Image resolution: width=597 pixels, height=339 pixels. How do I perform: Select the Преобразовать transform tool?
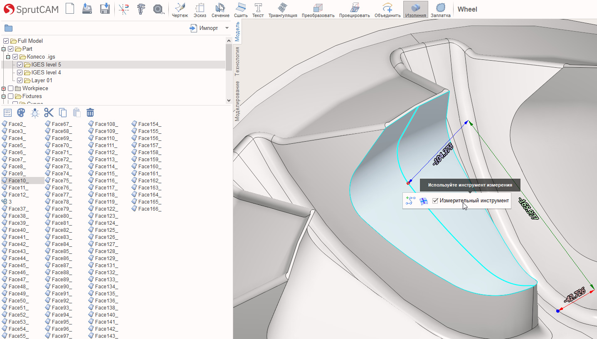pyautogui.click(x=318, y=10)
